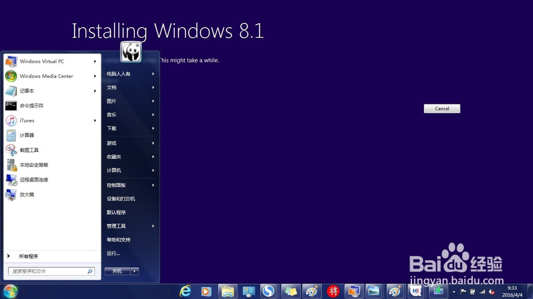Click the power plug tray icon
This screenshot has height=299, width=533.
click(472, 292)
